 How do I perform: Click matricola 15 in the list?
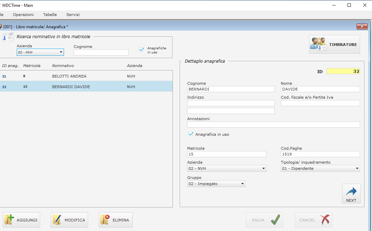coord(25,86)
